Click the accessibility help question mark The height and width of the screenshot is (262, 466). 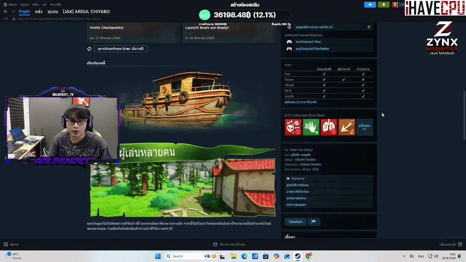(x=369, y=27)
